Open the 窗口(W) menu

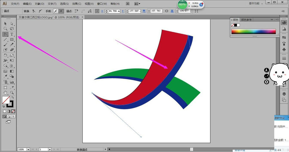coord(102,4)
